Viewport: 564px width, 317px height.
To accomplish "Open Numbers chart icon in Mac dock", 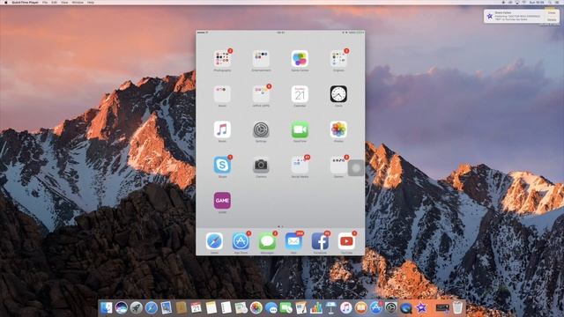I will tap(315, 307).
